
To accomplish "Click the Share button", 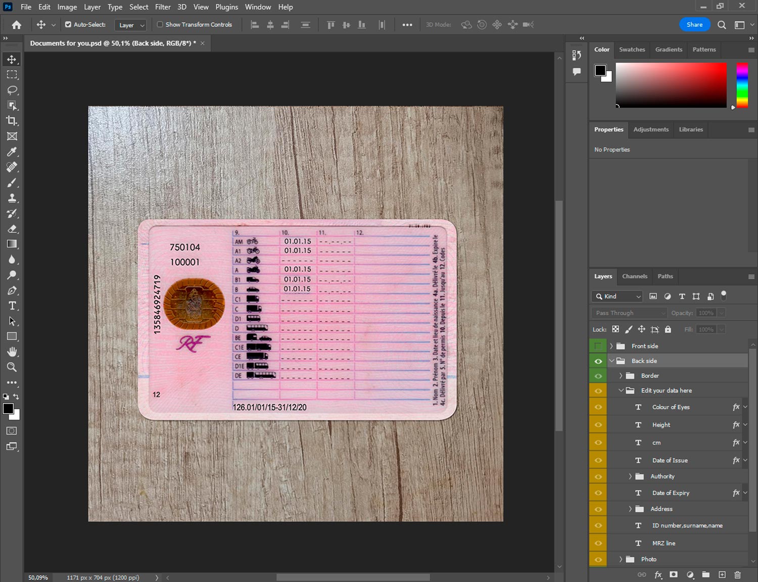I will 694,24.
